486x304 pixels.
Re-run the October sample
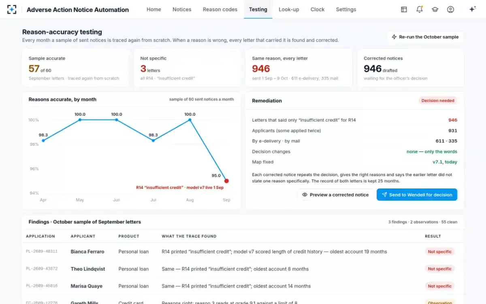425,37
